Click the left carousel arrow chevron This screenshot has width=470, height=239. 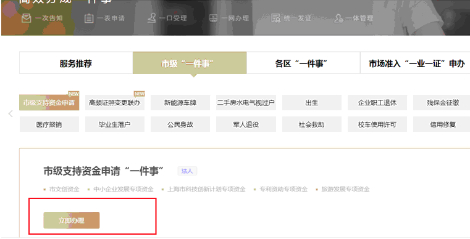click(10, 114)
